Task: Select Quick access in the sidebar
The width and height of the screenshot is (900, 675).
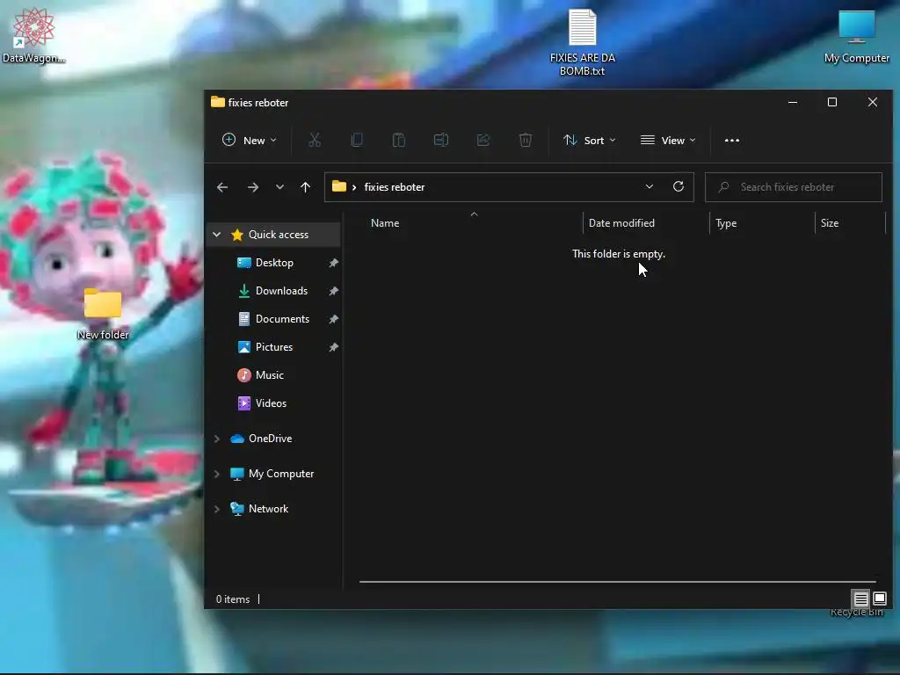Action: 279,234
